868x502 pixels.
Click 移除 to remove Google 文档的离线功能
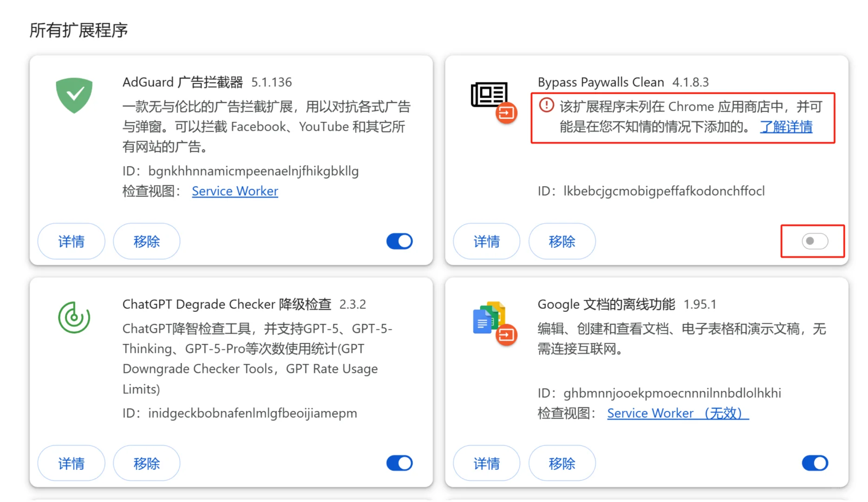(x=562, y=463)
